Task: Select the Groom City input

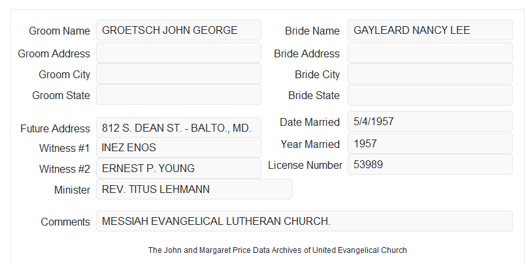Action: click(178, 74)
